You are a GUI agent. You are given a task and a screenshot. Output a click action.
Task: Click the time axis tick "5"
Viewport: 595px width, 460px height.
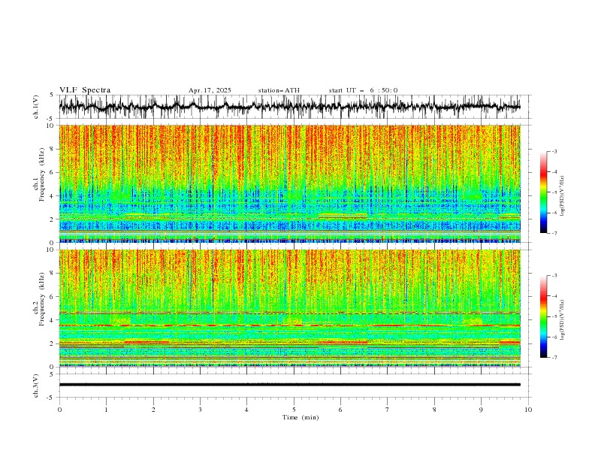294,410
